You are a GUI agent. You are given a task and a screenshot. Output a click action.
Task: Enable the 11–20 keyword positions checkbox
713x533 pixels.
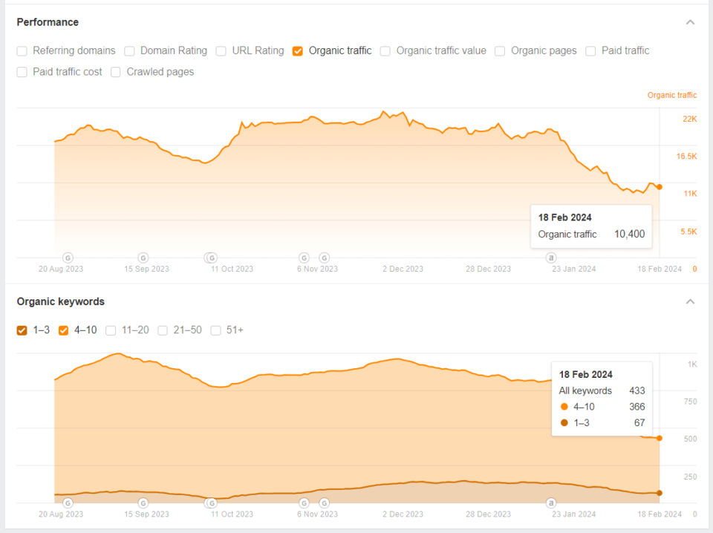pos(111,330)
